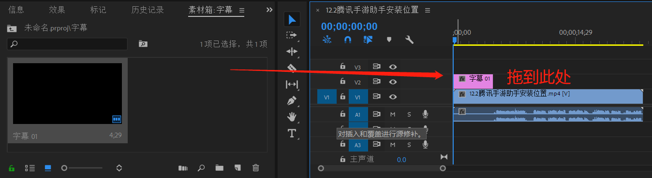The width and height of the screenshot is (652, 178).
Task: Select the 字幕 01 thumbnail in bin
Action: 67,94
